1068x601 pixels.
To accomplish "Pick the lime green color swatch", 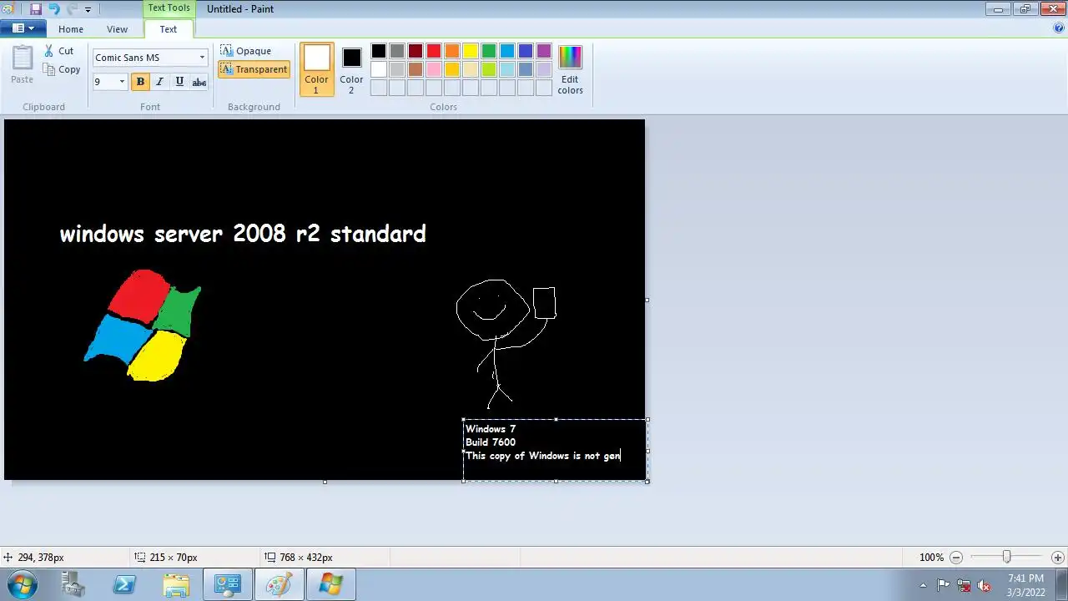I will (489, 69).
